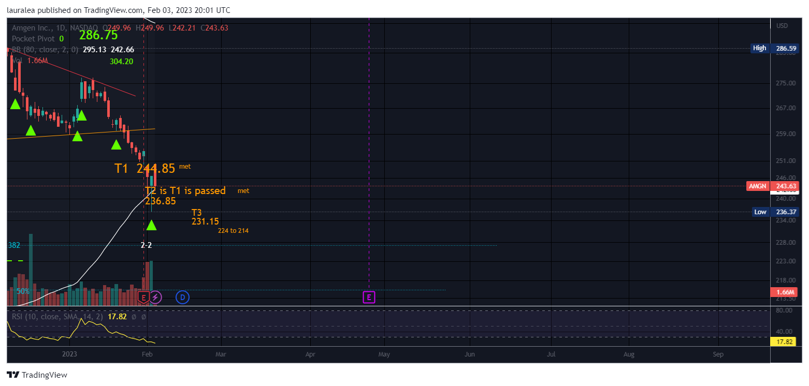Click the 40.00 RSI axis value
Screen dimensions: 809x386
coord(785,332)
